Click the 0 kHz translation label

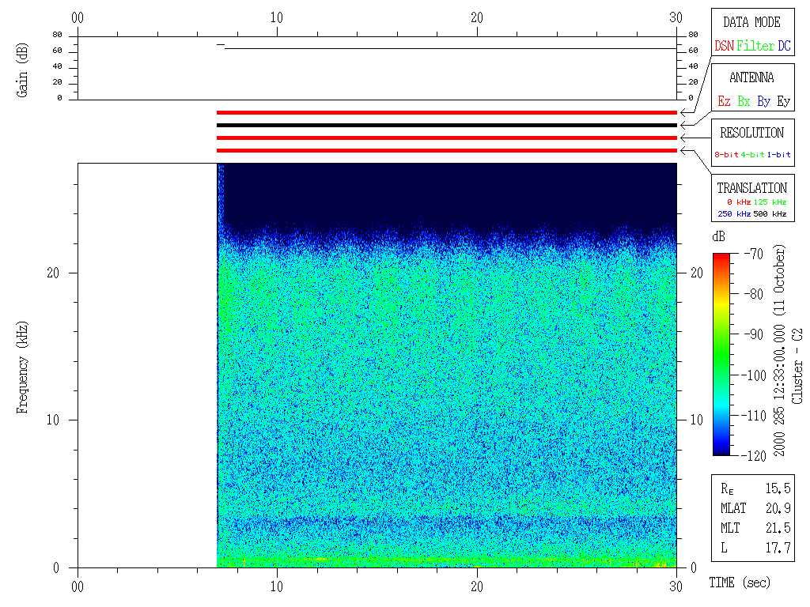[740, 202]
